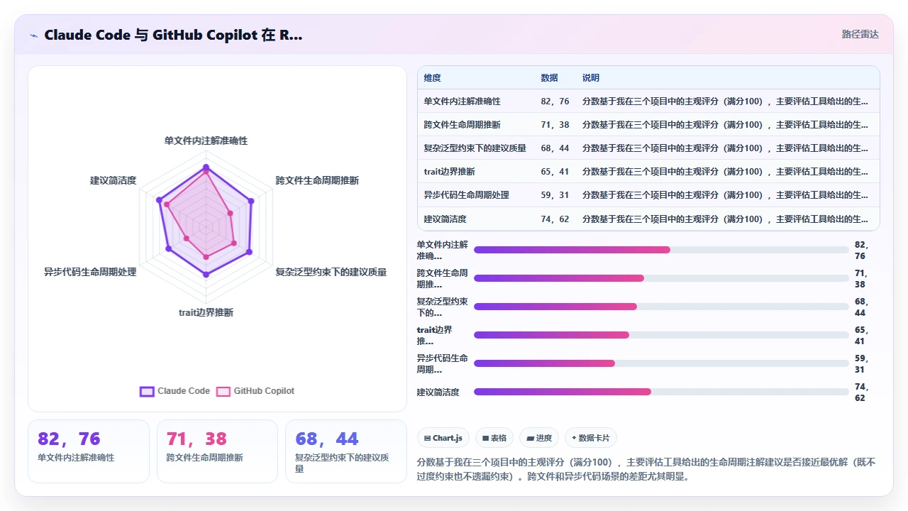Click the "说明" table column header

point(591,78)
